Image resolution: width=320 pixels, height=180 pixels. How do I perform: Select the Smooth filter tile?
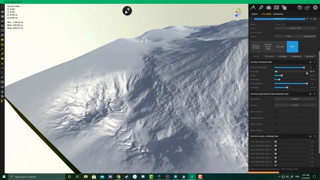[280, 46]
